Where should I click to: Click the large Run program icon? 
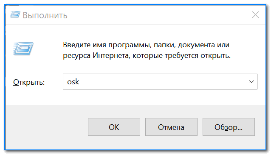coord(23,49)
